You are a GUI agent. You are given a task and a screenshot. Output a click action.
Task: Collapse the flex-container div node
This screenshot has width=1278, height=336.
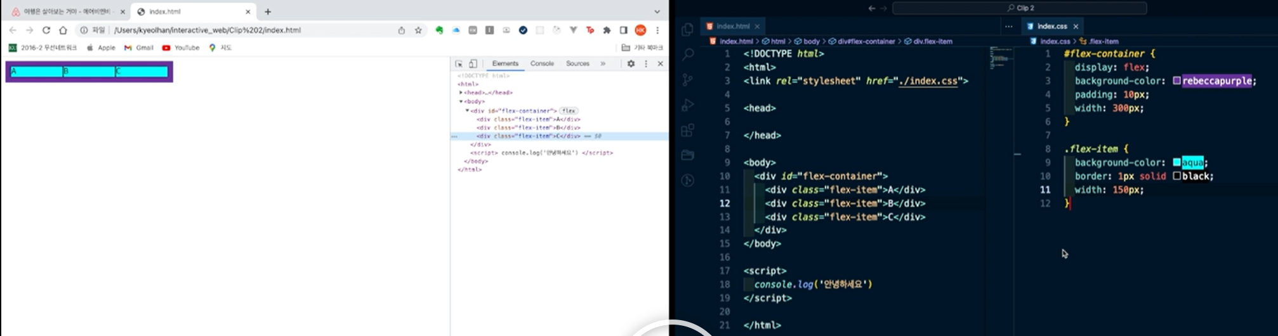pos(468,110)
